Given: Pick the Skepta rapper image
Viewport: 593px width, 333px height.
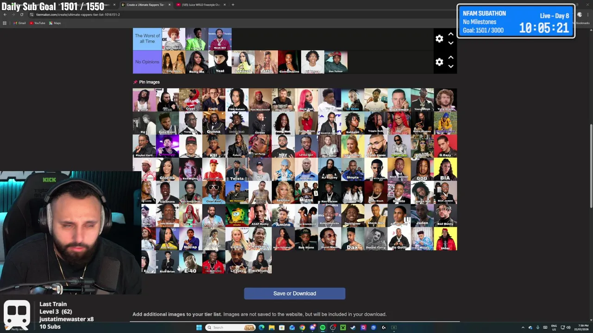Looking at the screenshot, I should 353,169.
